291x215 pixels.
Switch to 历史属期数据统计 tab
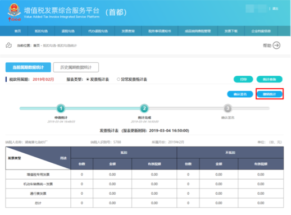[x=76, y=67]
